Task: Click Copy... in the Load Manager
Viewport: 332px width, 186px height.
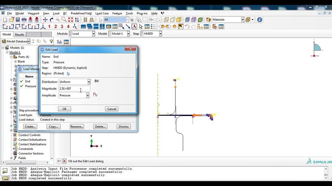Action: click(x=53, y=127)
